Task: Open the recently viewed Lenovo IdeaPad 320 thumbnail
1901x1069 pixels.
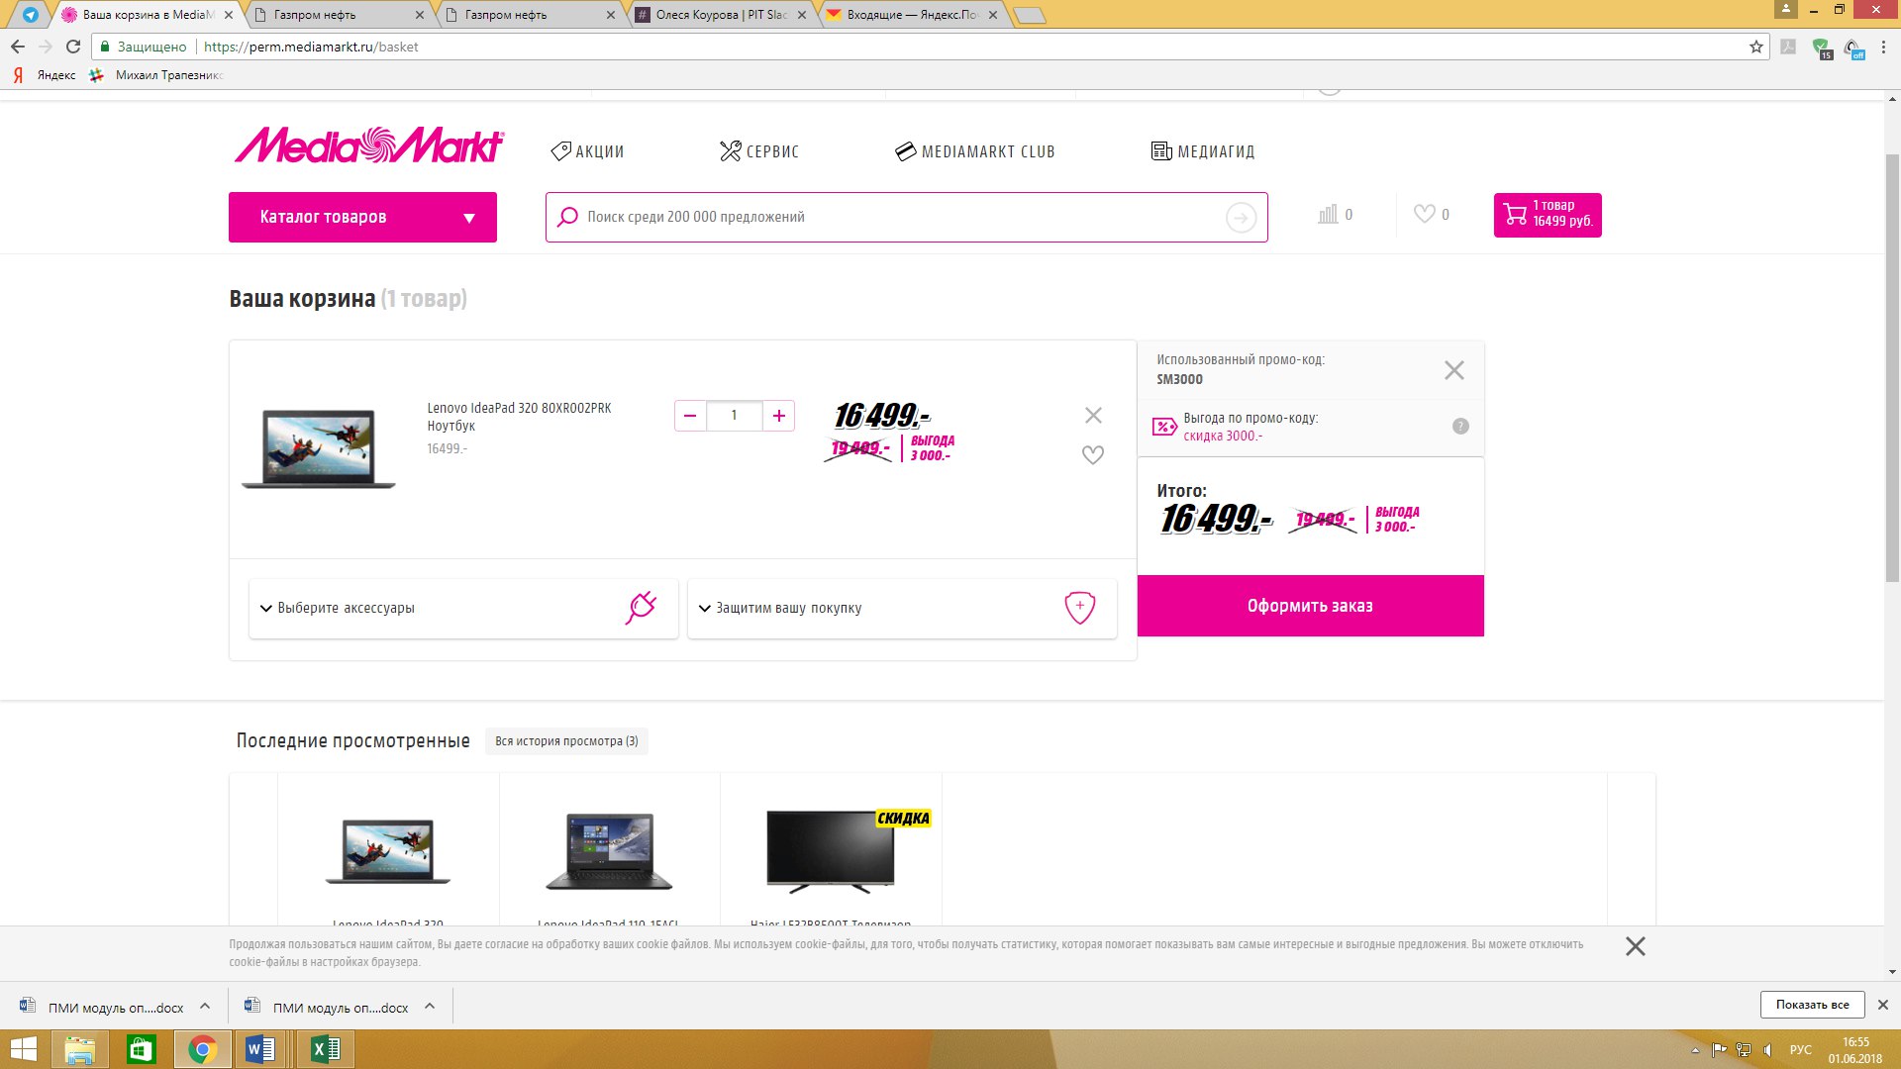Action: [388, 851]
